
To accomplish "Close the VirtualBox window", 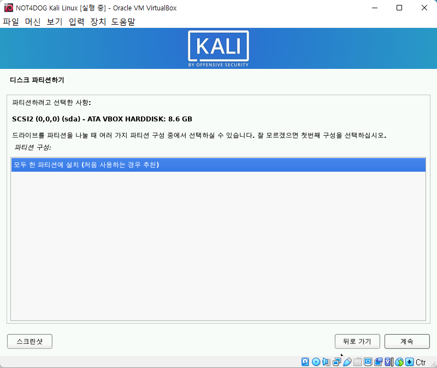I will (x=424, y=8).
